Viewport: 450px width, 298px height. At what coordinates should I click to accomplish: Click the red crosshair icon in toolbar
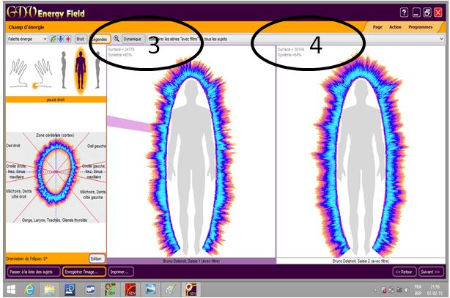(68, 38)
